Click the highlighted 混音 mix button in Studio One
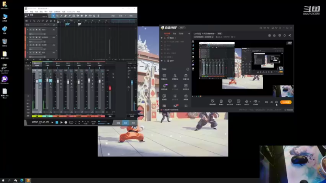Screen dimensions: 326x183 click(x=126, y=123)
